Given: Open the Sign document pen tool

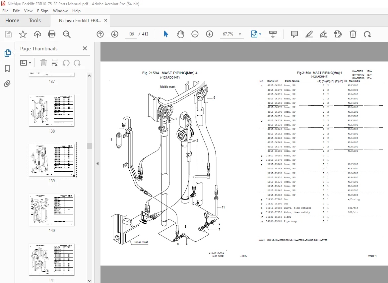Looking at the screenshot, I should tap(323, 34).
